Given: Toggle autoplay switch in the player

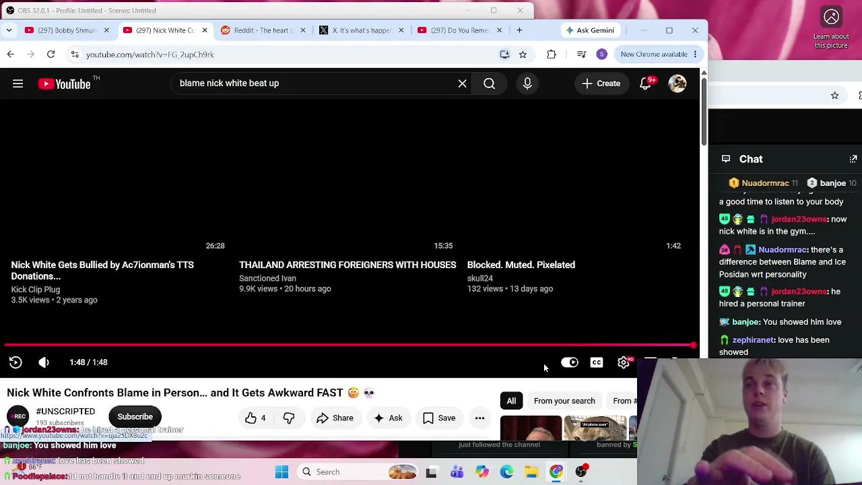Looking at the screenshot, I should (570, 362).
